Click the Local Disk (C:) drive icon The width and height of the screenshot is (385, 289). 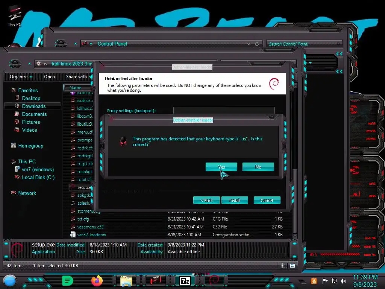[x=17, y=177]
